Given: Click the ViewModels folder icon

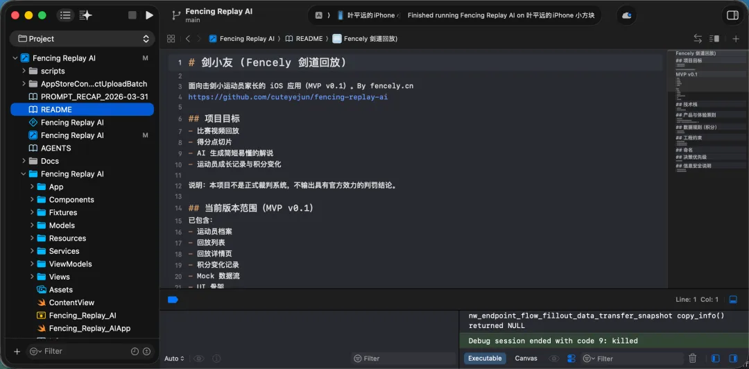Looking at the screenshot, I should click(x=41, y=264).
